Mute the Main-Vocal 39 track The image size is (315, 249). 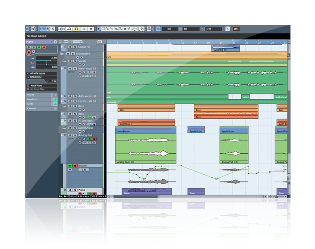pos(69,68)
